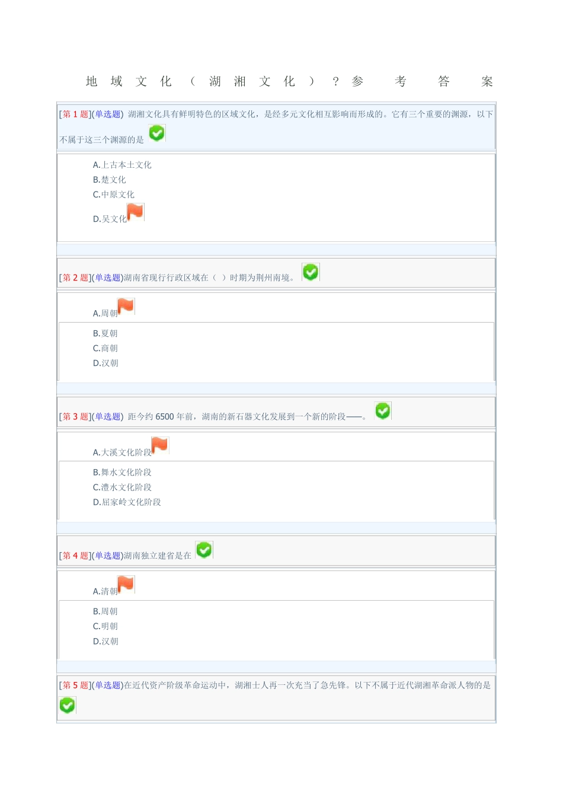
Task: Select option C.中原文化
Action: tap(113, 195)
